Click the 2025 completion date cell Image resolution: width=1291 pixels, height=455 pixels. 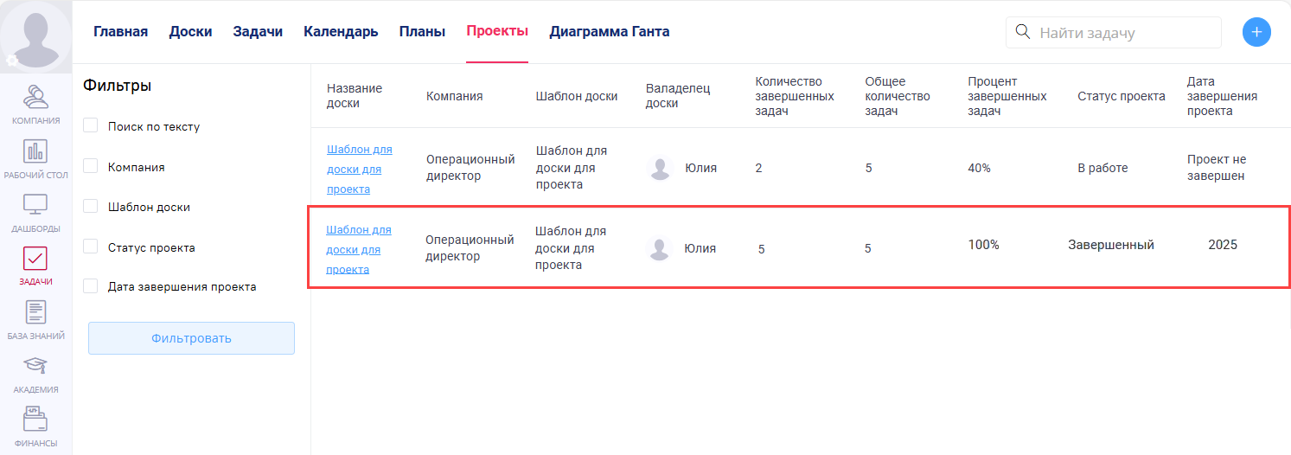coord(1223,245)
